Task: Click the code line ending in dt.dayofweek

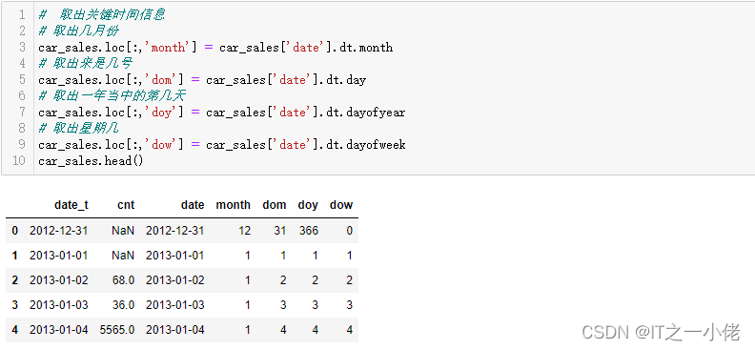Action: [222, 144]
